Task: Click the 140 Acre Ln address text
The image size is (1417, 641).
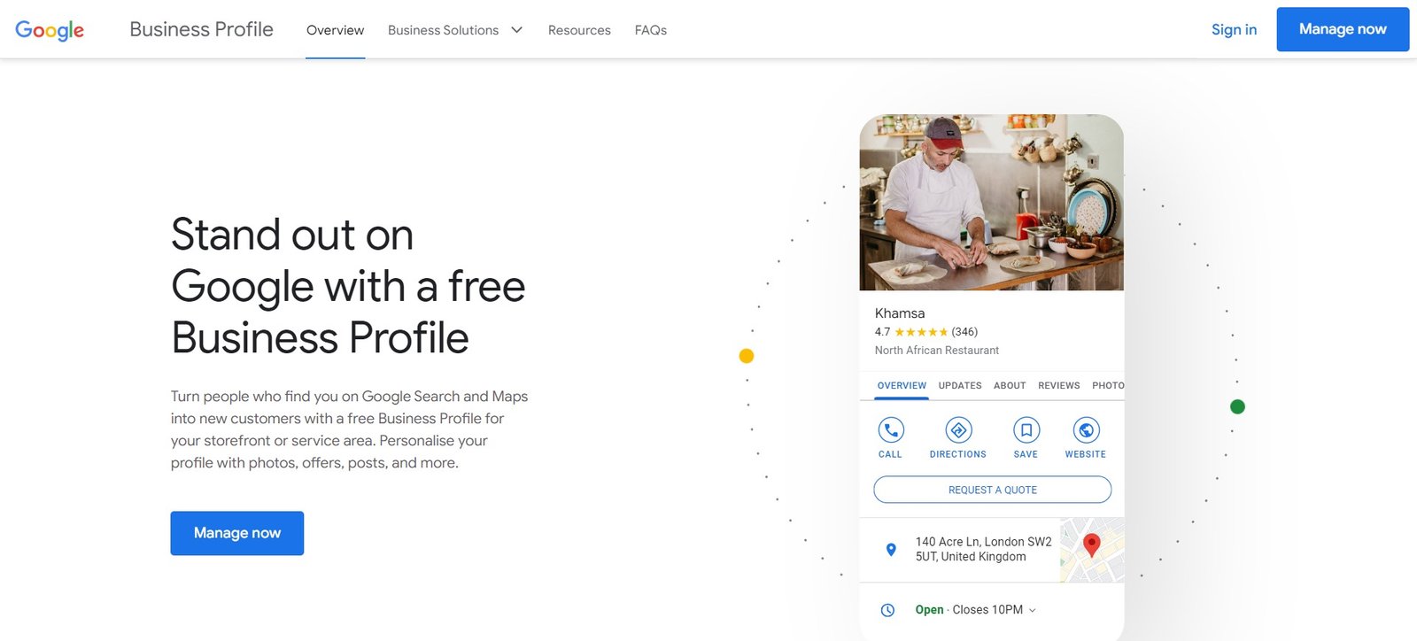Action: tap(983, 549)
